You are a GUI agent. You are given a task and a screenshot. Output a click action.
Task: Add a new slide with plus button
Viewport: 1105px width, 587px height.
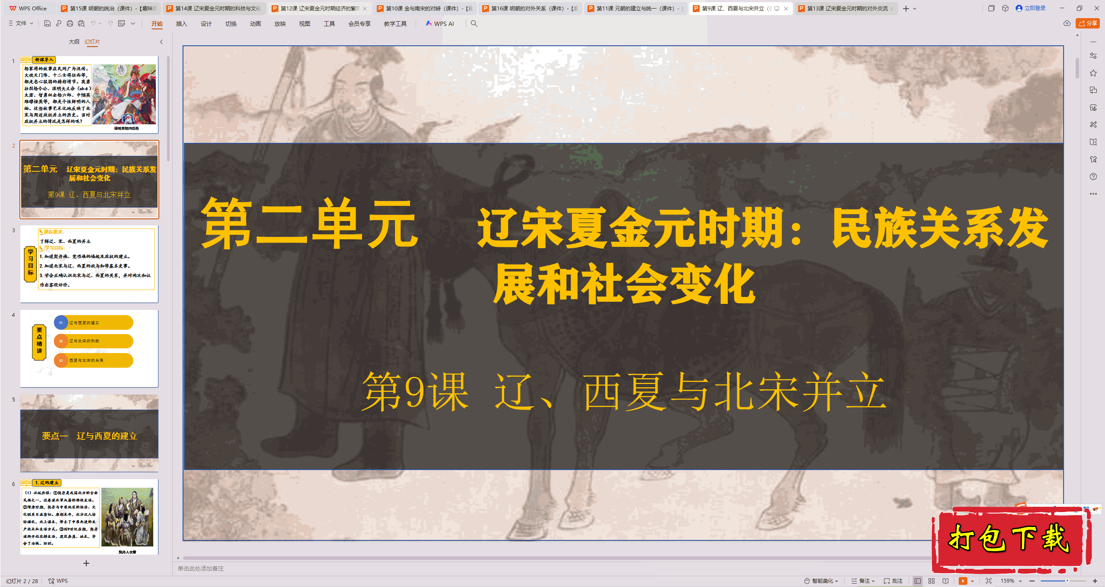[x=86, y=563]
